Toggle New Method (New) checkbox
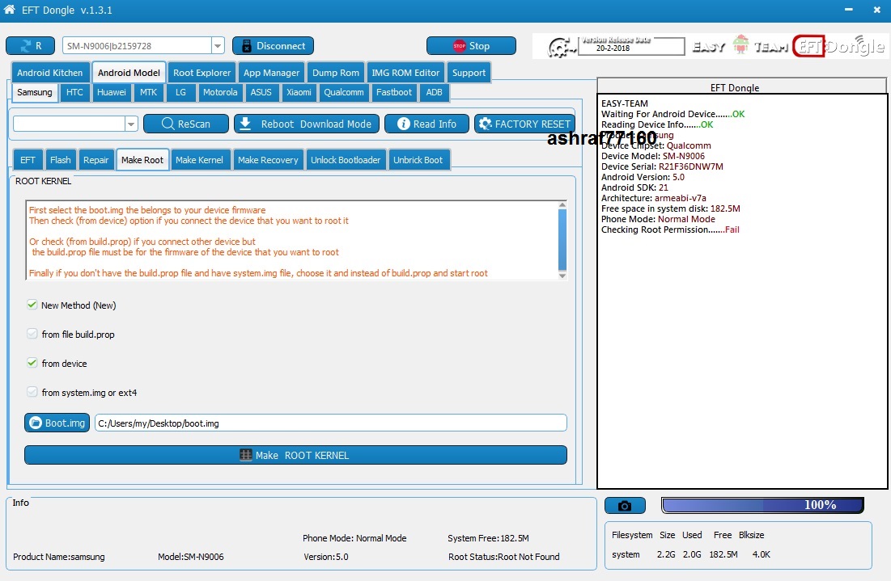 32,305
